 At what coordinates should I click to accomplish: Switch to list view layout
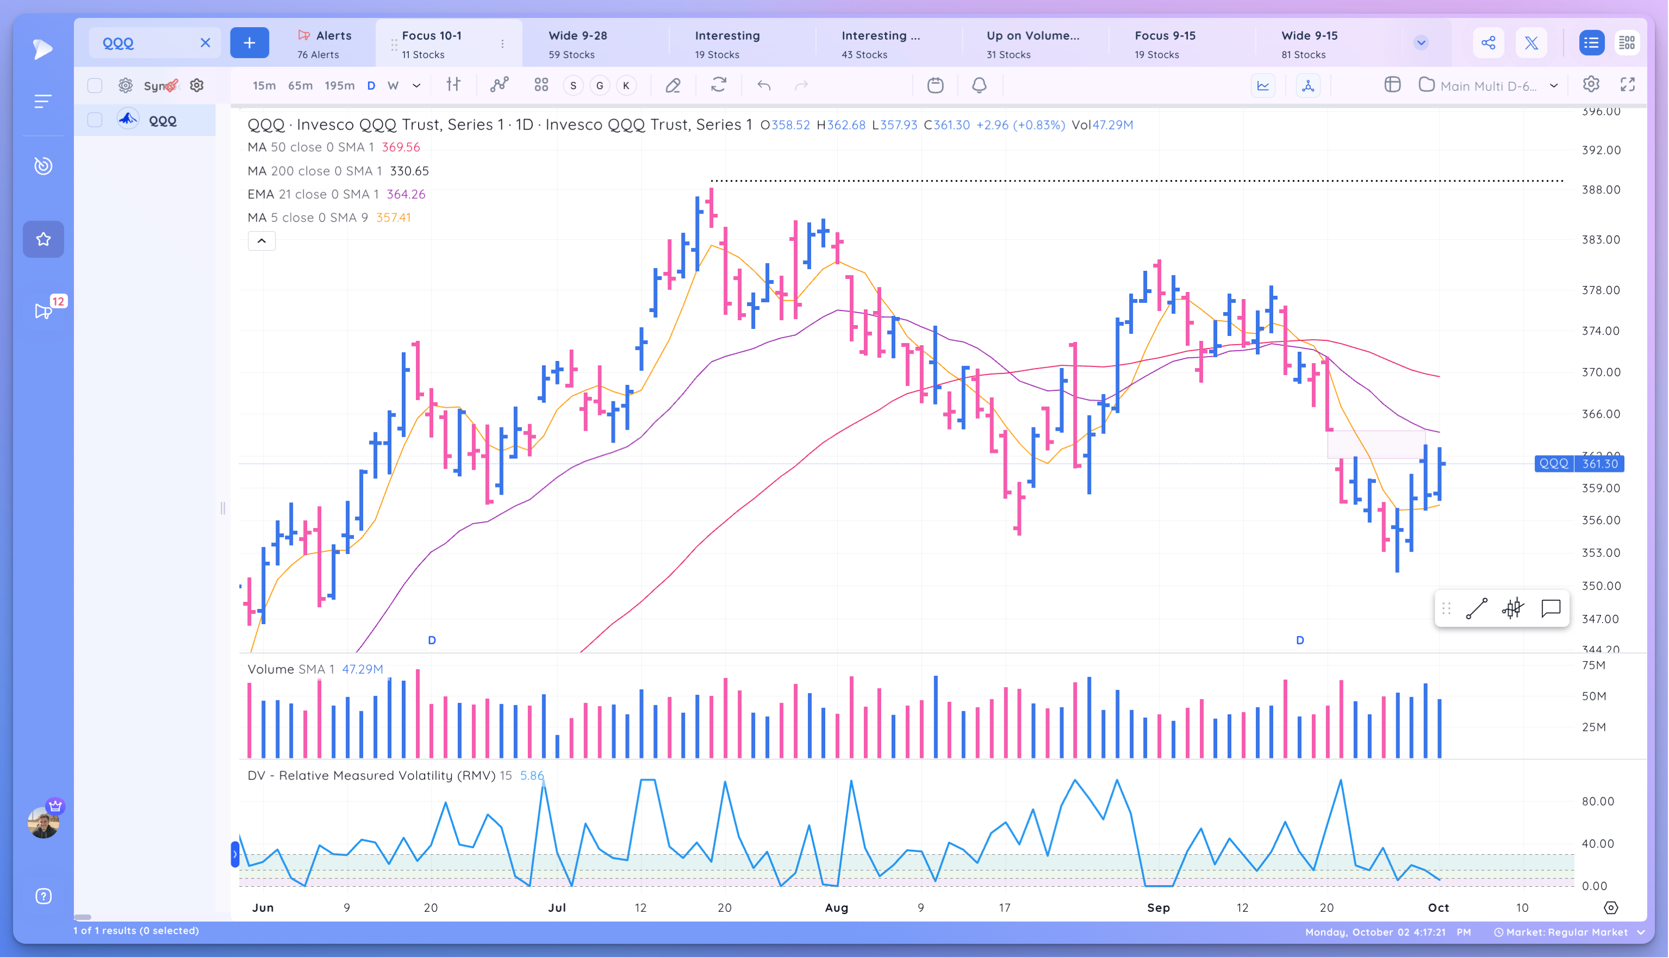1591,43
